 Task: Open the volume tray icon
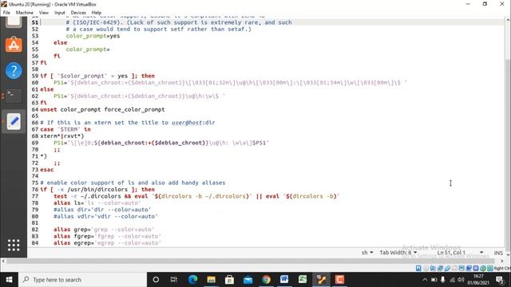[x=461, y=280]
